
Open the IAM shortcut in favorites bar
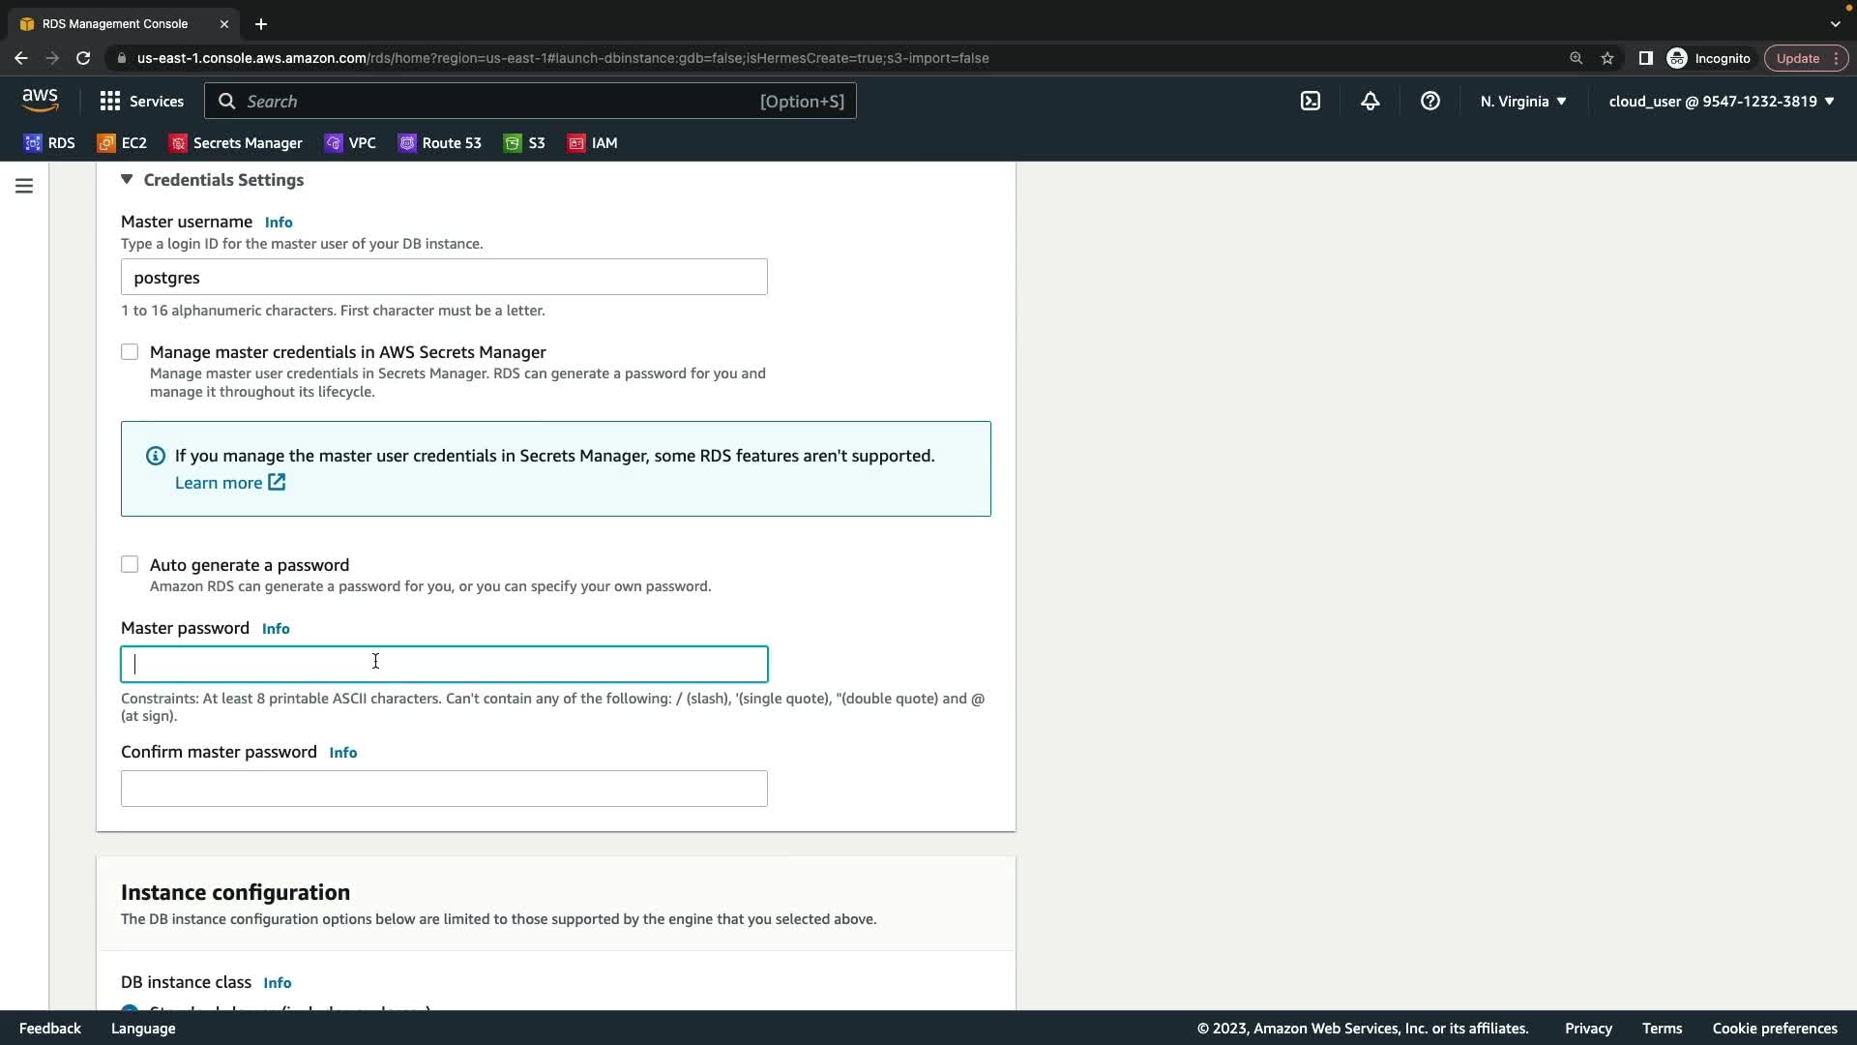[x=593, y=143]
